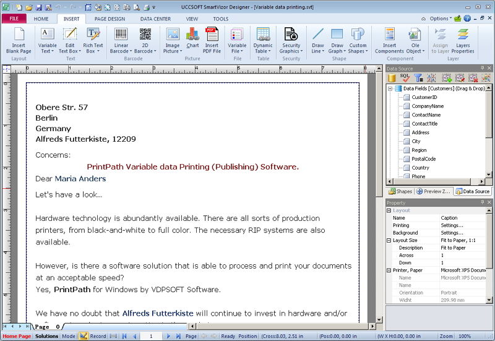
Task: Switch to the HOME ribbon tab
Action: pos(41,19)
